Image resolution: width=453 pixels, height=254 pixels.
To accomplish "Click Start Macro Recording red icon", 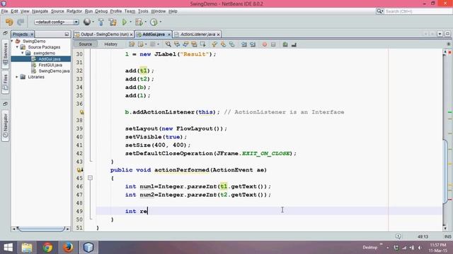I will point(264,44).
